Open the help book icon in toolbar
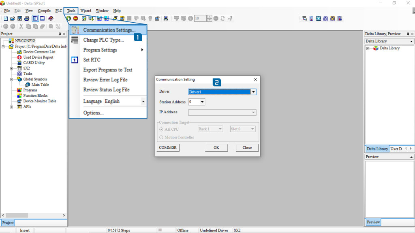415x233 pixels. tap(51, 18)
